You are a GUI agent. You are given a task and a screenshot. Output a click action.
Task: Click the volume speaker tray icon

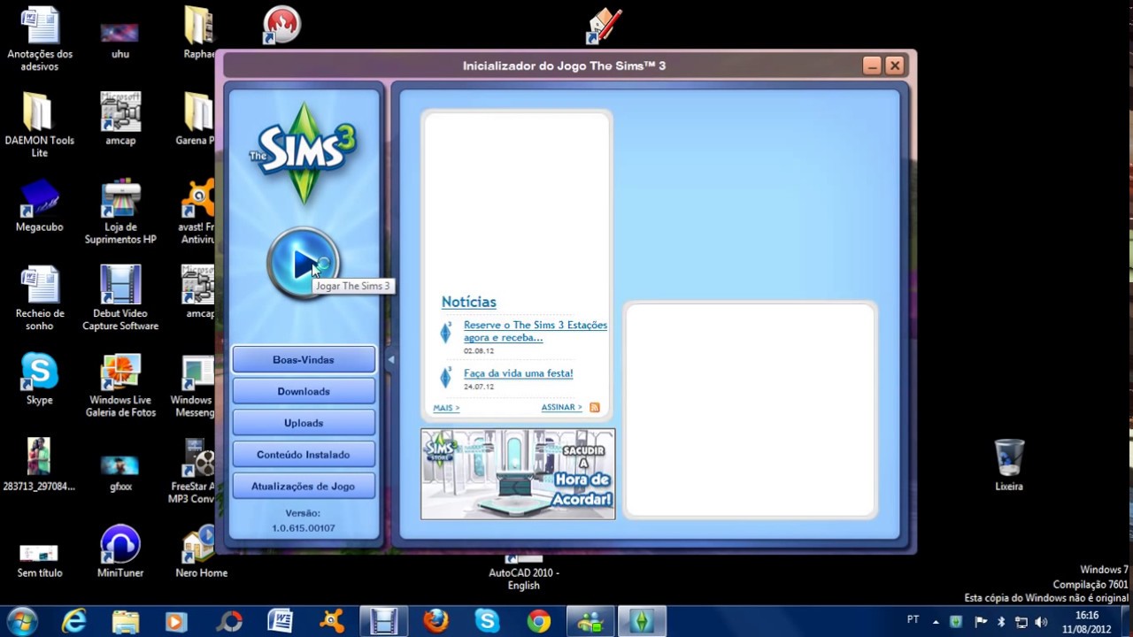[x=1041, y=622]
